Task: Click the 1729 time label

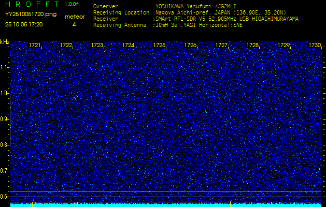Action: coord(284,45)
